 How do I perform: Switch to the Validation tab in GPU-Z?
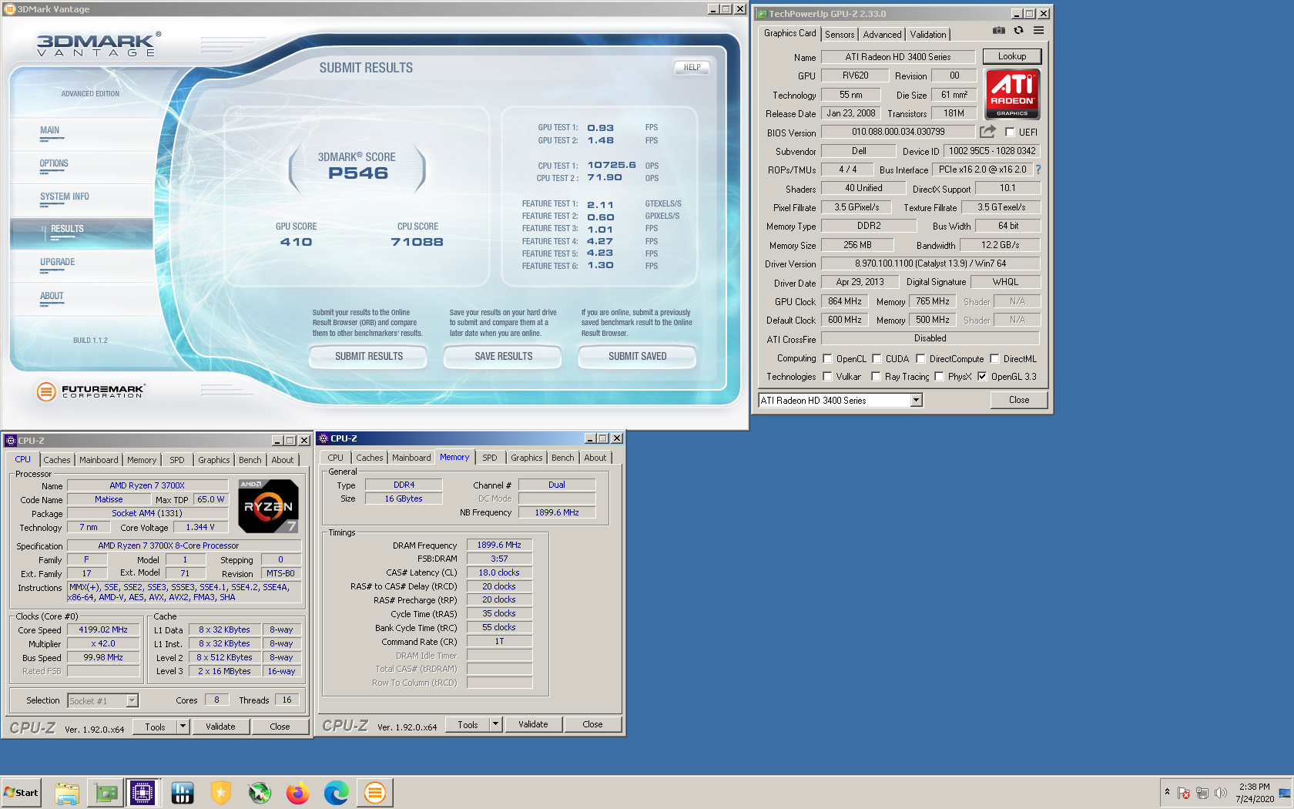928,35
